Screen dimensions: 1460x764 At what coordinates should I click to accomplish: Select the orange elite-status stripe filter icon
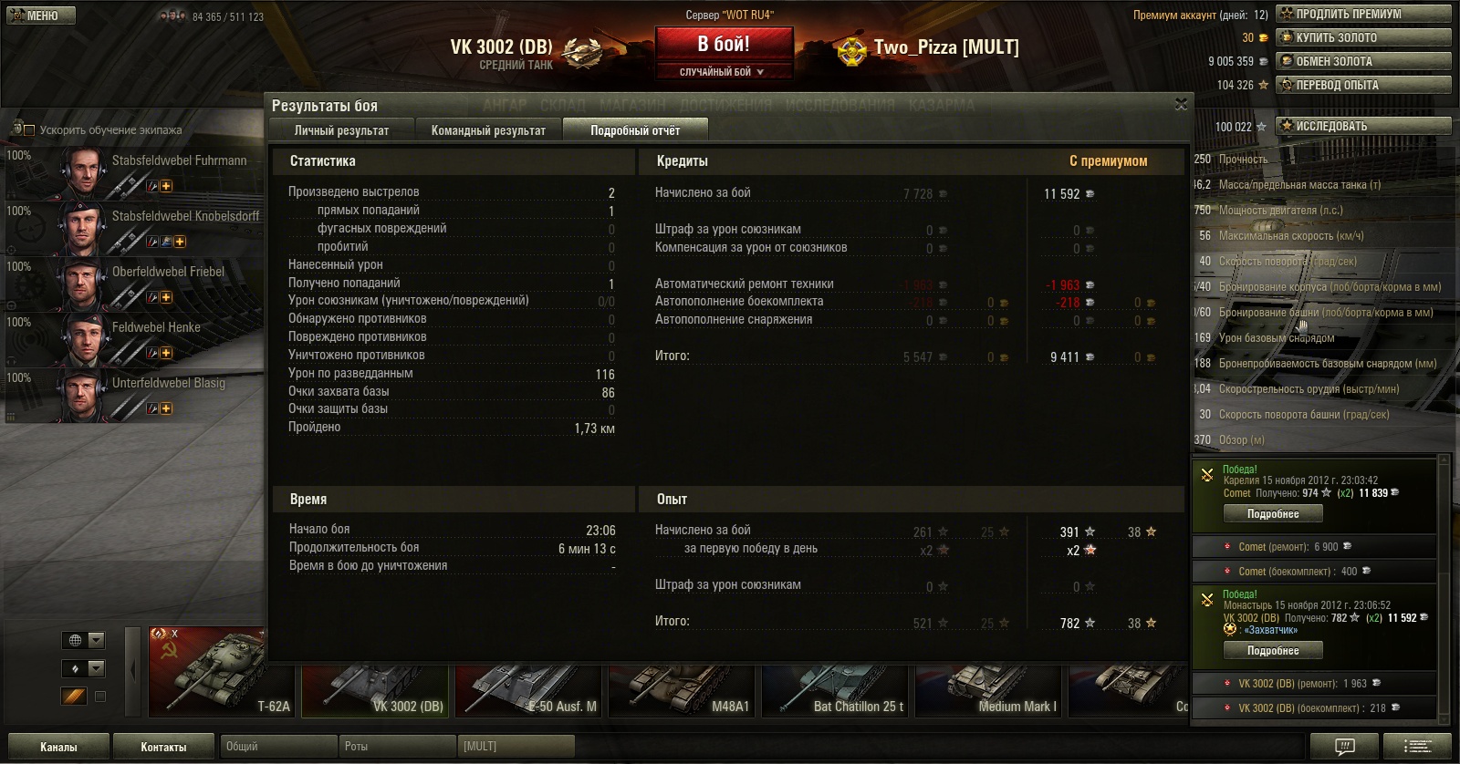point(74,696)
